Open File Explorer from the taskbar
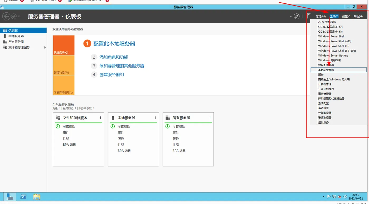Screen dimensions: 369x204 [x=37, y=197]
